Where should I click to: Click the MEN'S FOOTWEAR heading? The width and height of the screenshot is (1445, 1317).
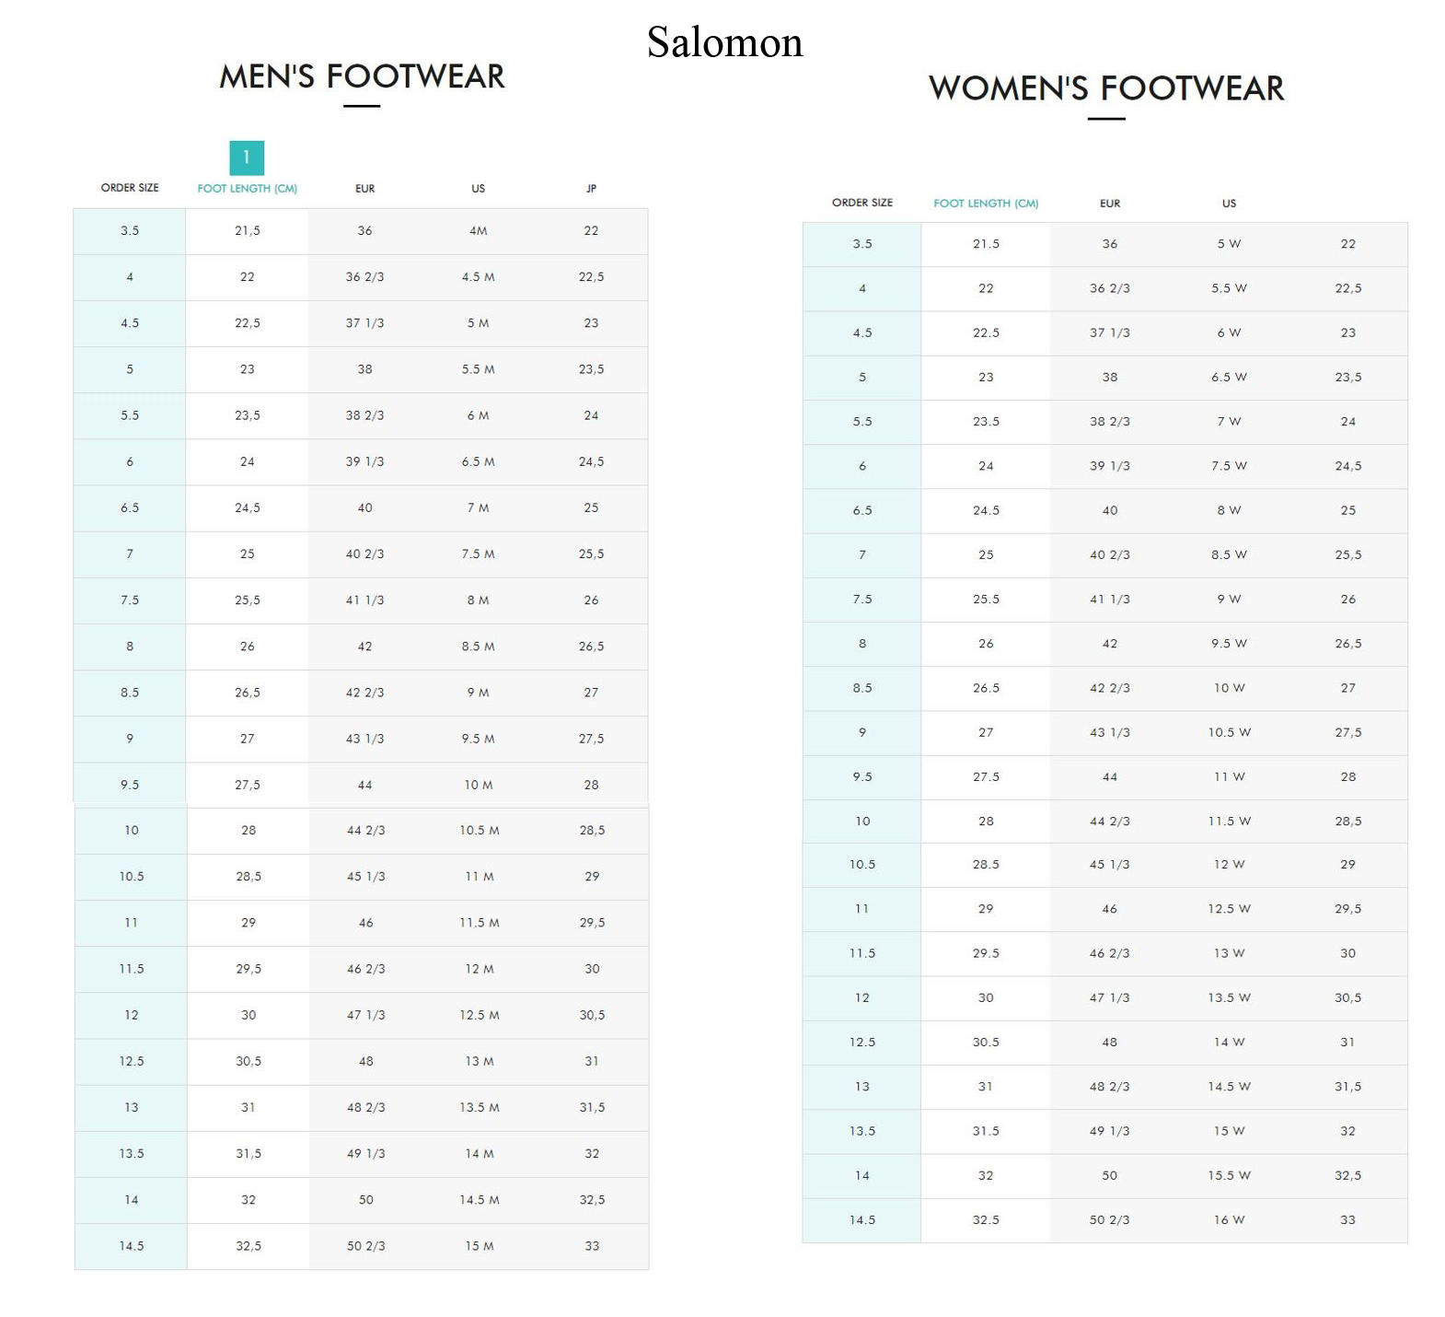(362, 76)
